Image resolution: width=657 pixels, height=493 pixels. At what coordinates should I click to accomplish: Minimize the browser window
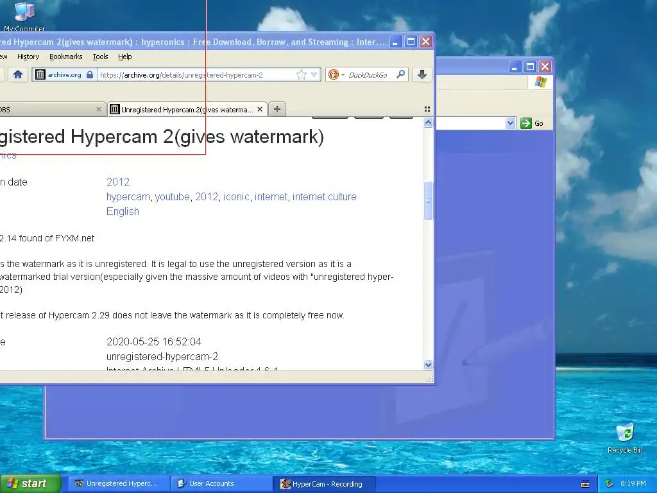point(395,42)
